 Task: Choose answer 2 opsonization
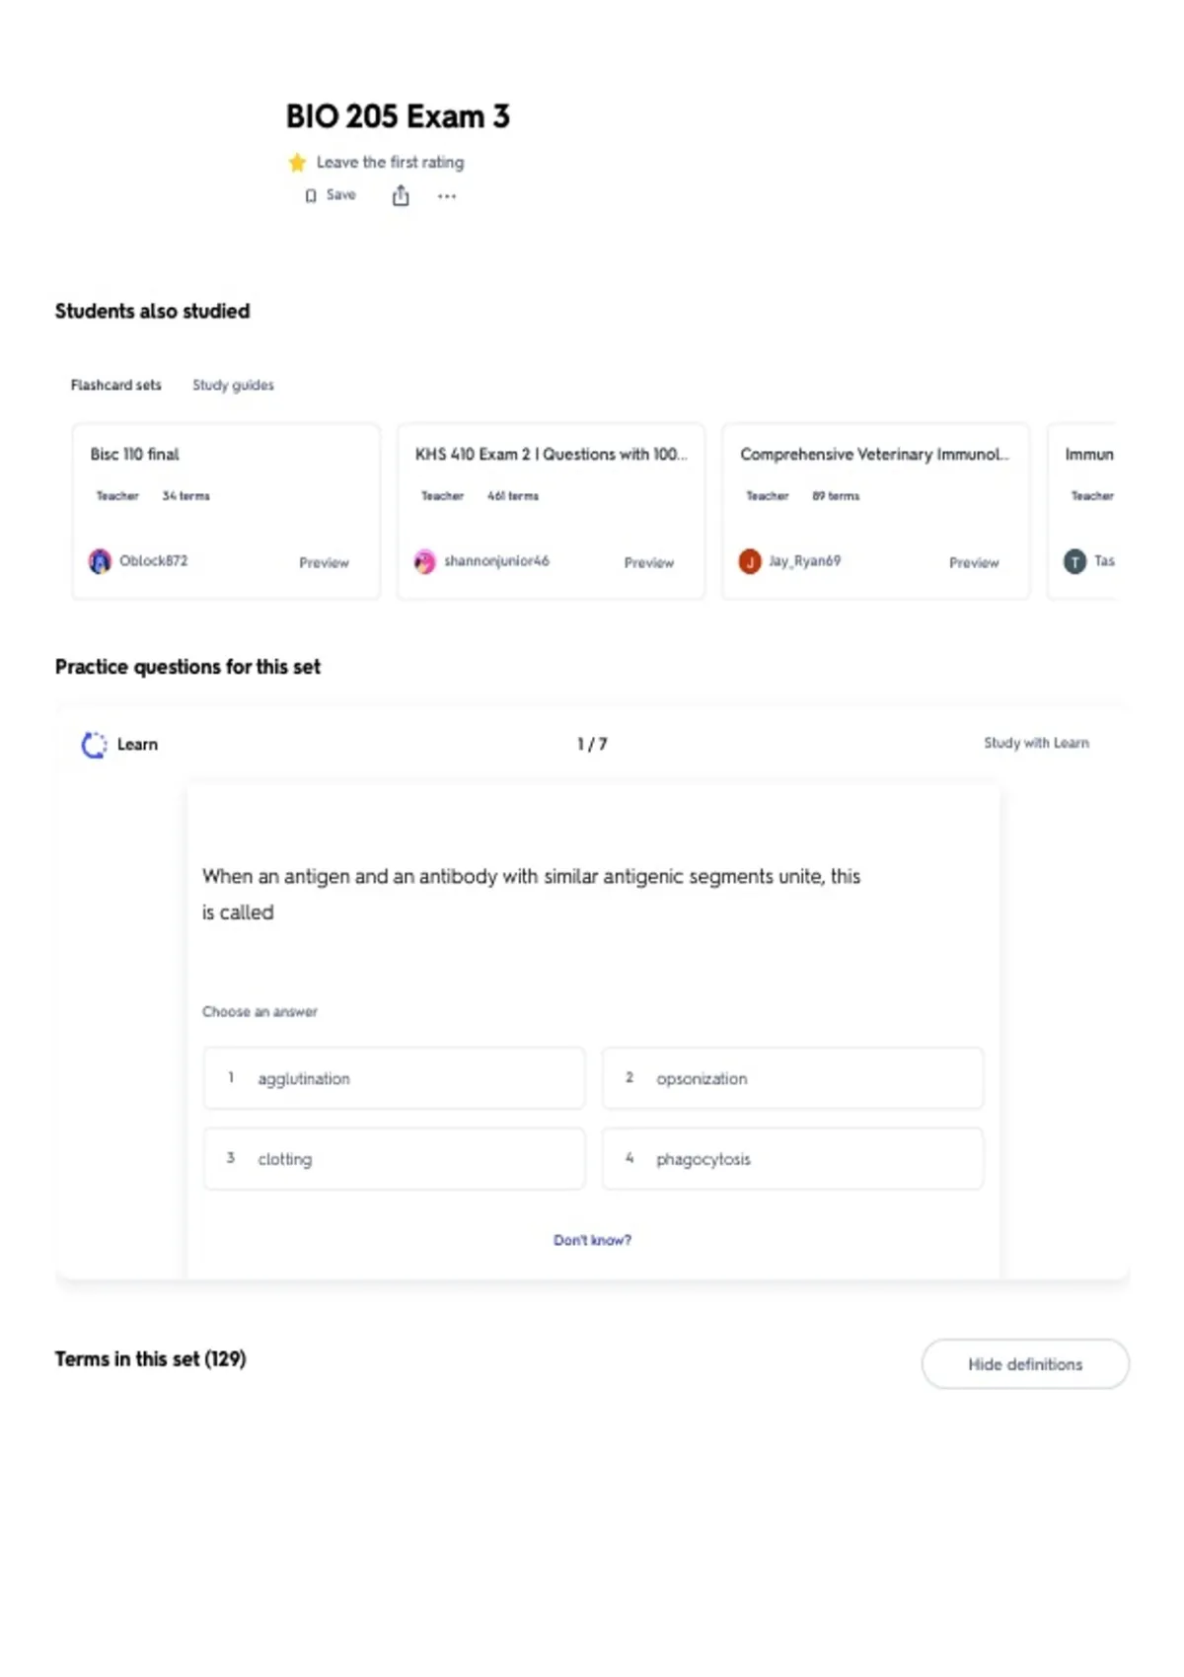(x=792, y=1078)
